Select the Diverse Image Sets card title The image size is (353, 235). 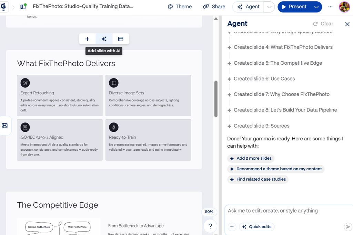pos(126,93)
